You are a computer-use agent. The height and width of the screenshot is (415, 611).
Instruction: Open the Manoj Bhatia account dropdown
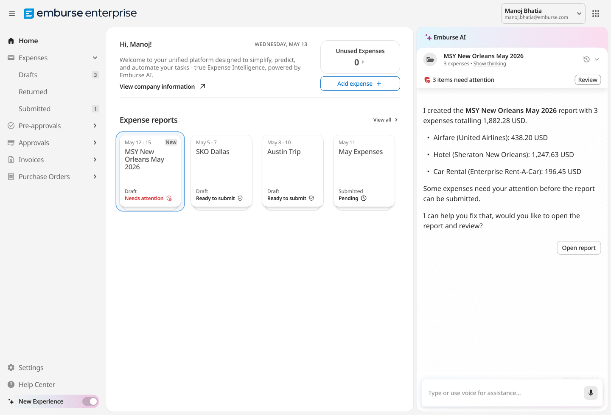pyautogui.click(x=543, y=14)
